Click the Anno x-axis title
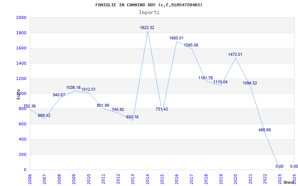This screenshot has width=298, height=186. tap(289, 182)
